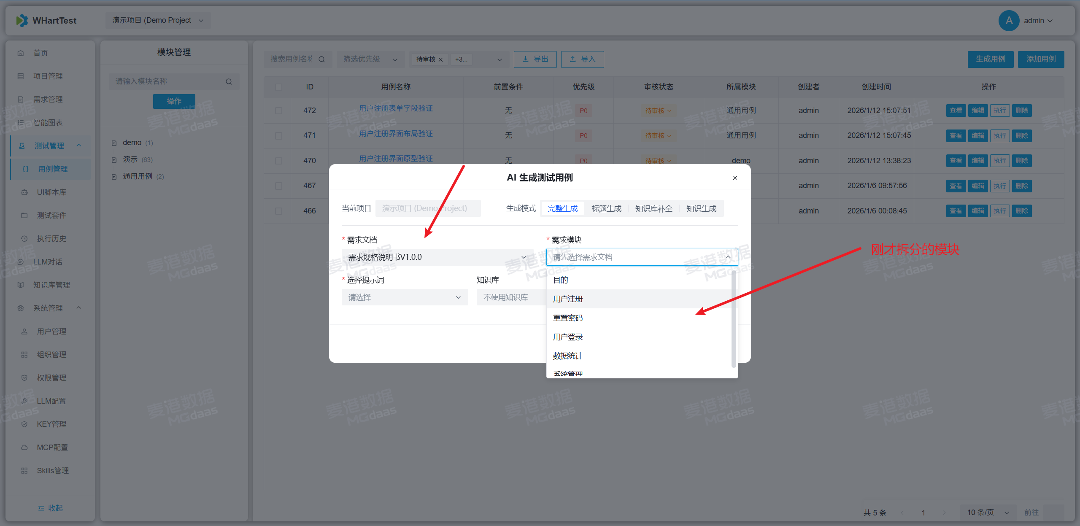Expand the 选择提示词 dropdown
The image size is (1080, 526).
click(404, 297)
